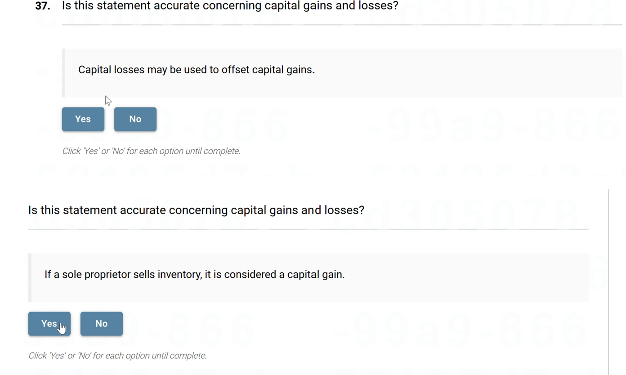Click the gray bar beside the second statement
Screen dimensions: 626x375
tap(30, 277)
